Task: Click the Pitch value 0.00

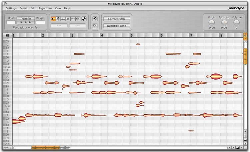Action: click(x=212, y=28)
